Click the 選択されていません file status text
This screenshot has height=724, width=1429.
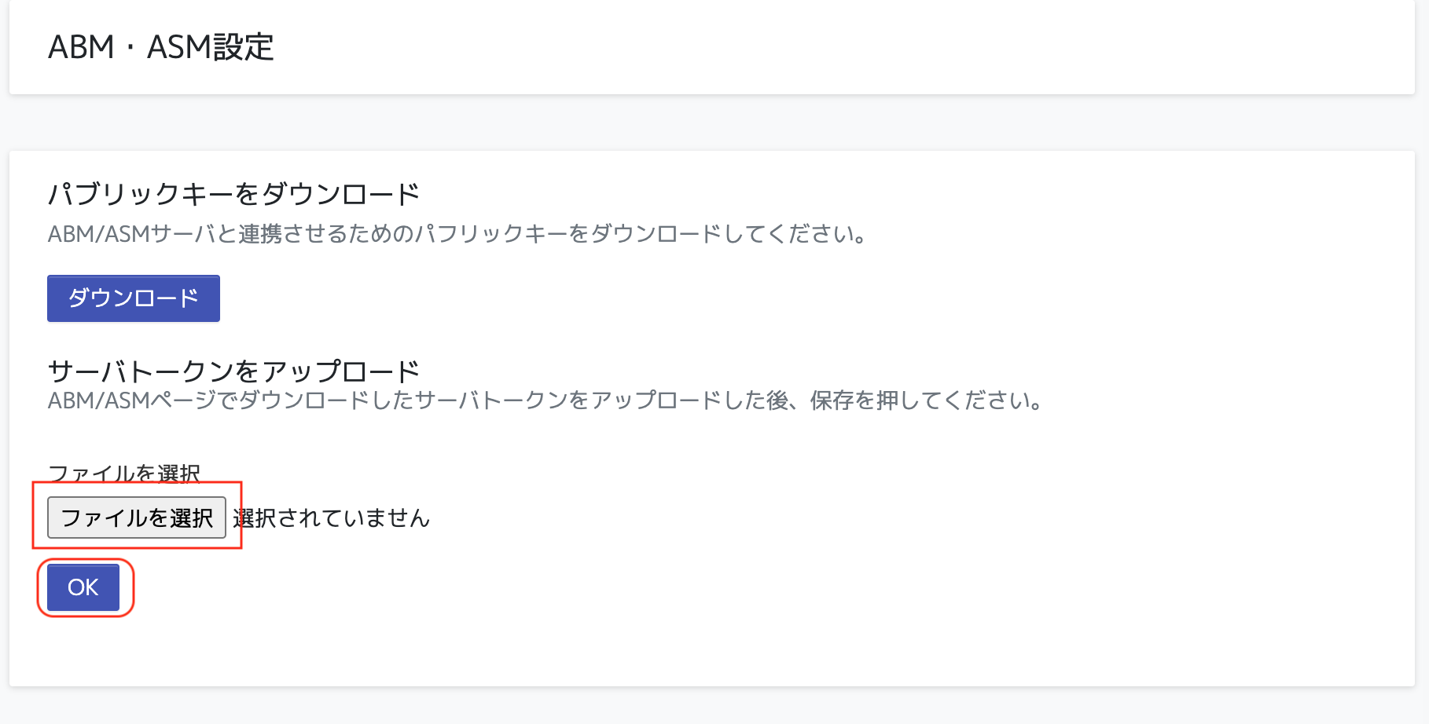coord(330,517)
